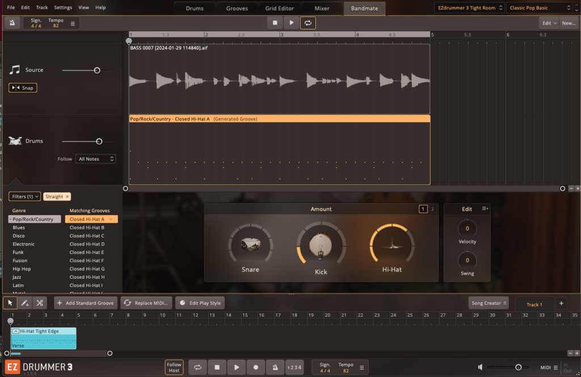581x377 pixels.
Task: Expand the Filters (1) dropdown
Action: [24, 196]
